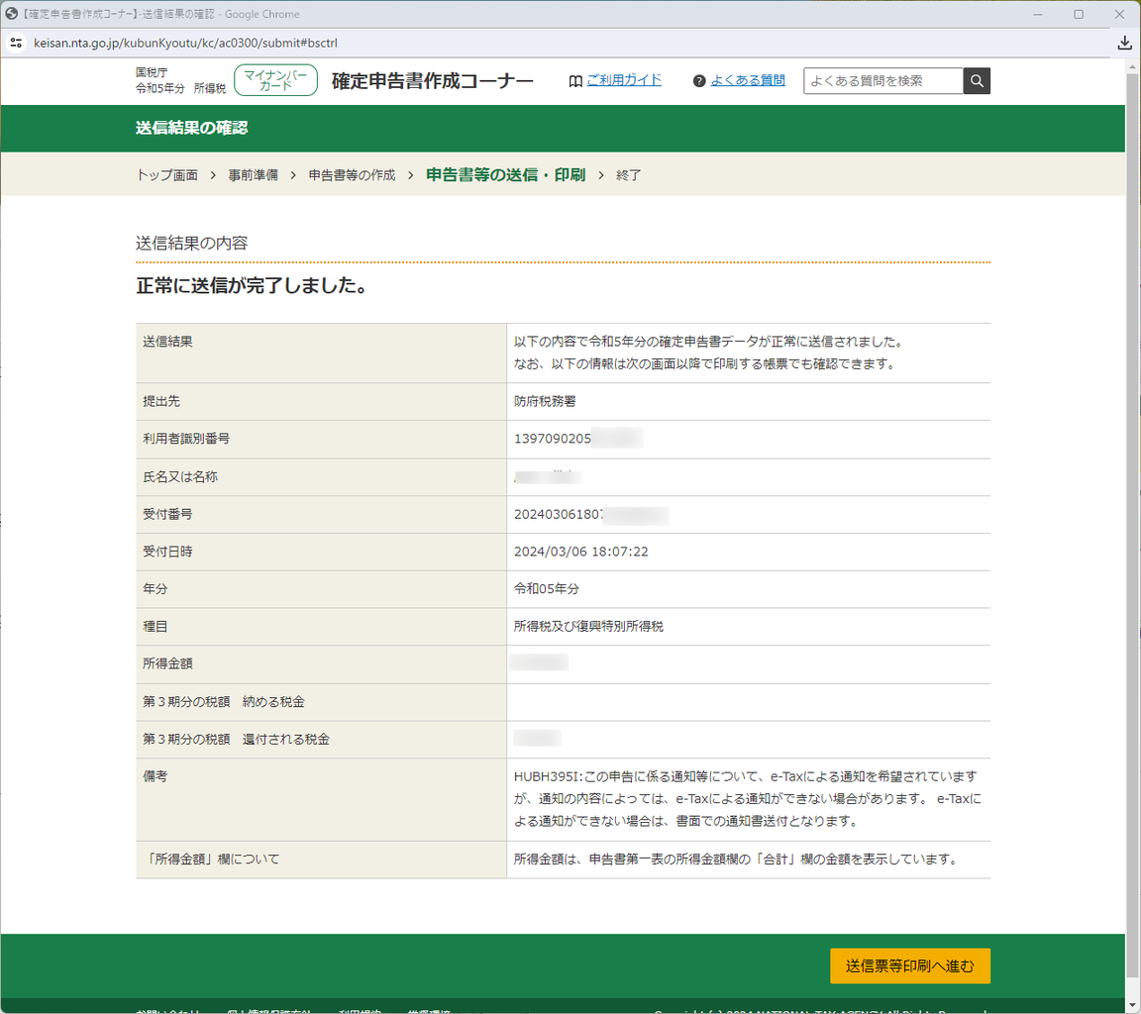Click the address bar URL
This screenshot has height=1014, width=1141.
click(185, 43)
